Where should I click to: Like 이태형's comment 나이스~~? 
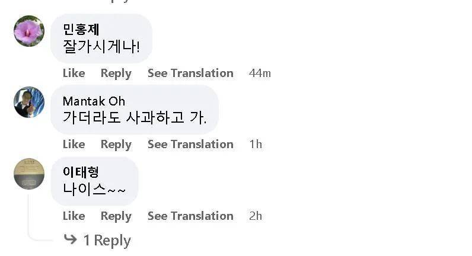[x=74, y=216]
